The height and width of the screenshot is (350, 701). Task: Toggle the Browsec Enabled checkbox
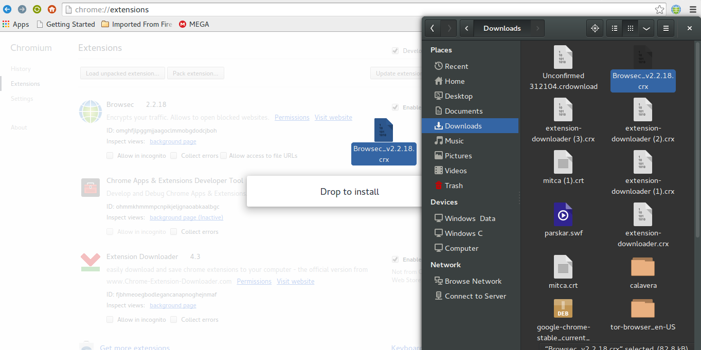coord(395,107)
